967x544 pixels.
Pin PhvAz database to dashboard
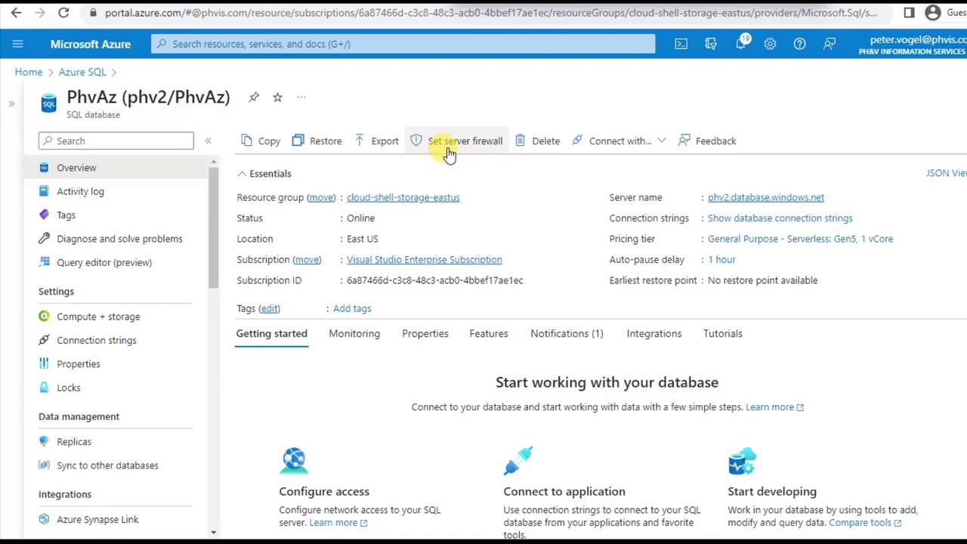254,97
